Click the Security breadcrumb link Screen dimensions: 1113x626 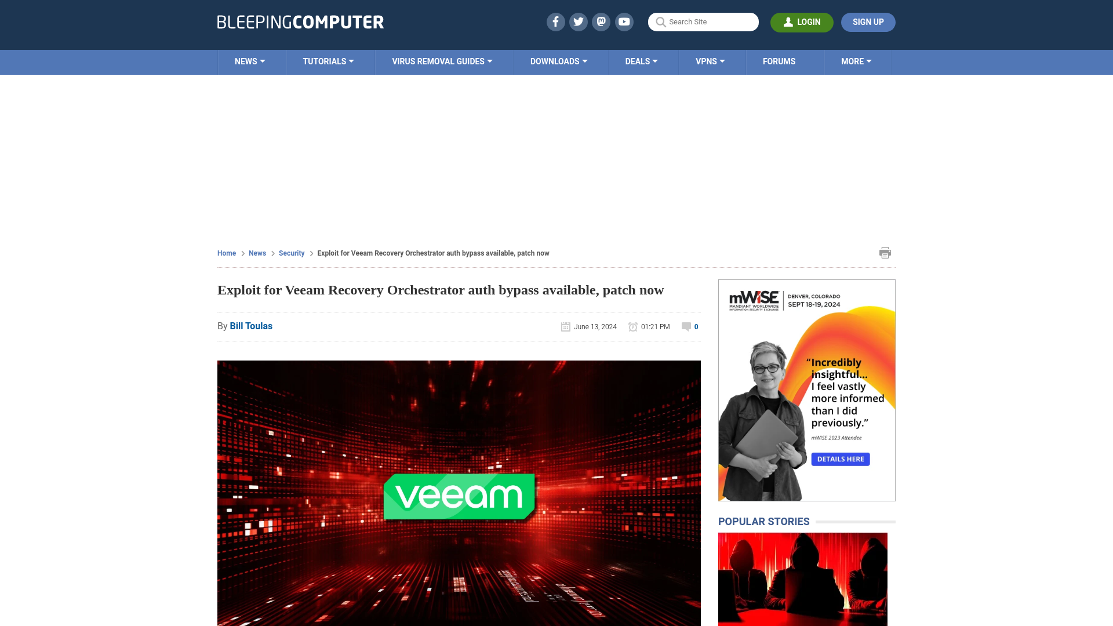pyautogui.click(x=291, y=253)
